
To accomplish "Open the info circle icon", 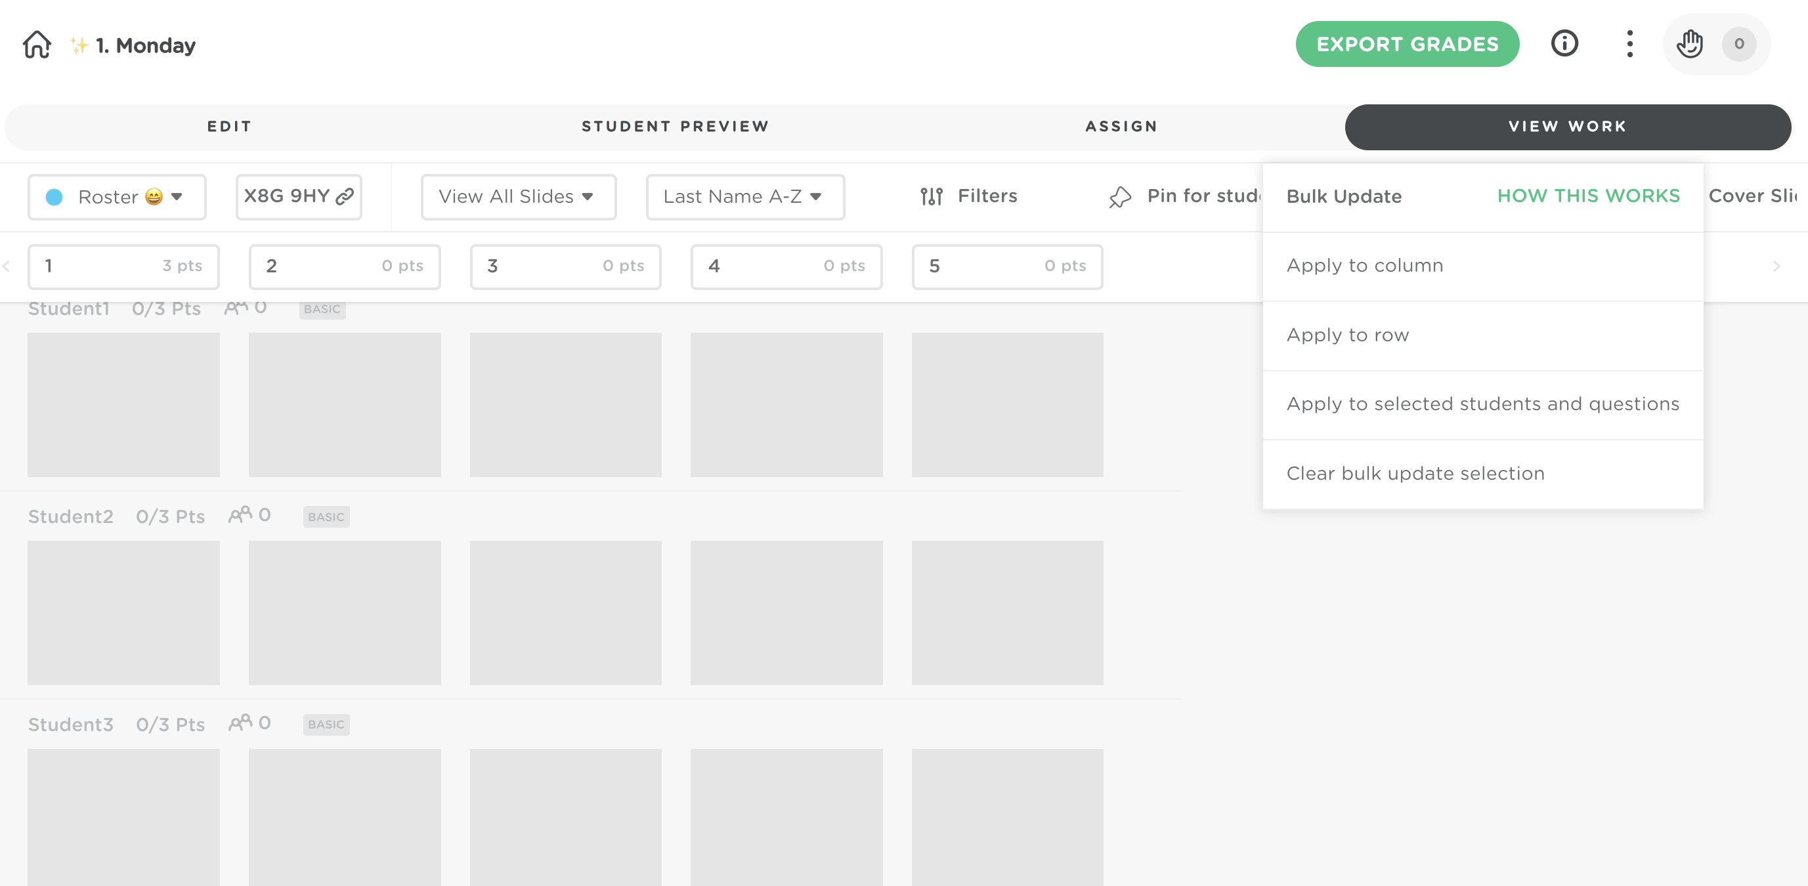I will (1564, 43).
